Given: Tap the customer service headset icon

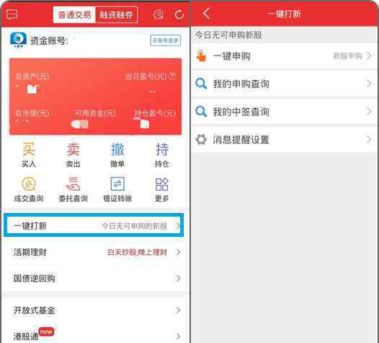Looking at the screenshot, I should pos(159,14).
